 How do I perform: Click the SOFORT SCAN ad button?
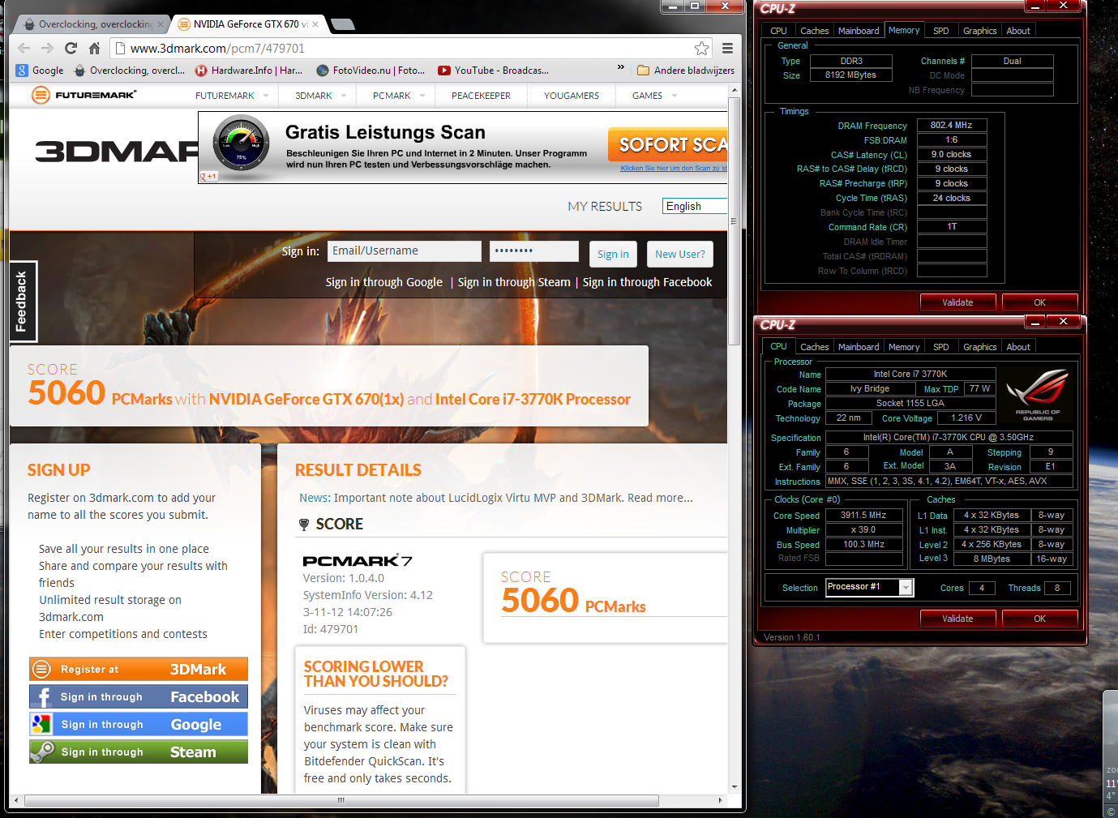point(668,144)
